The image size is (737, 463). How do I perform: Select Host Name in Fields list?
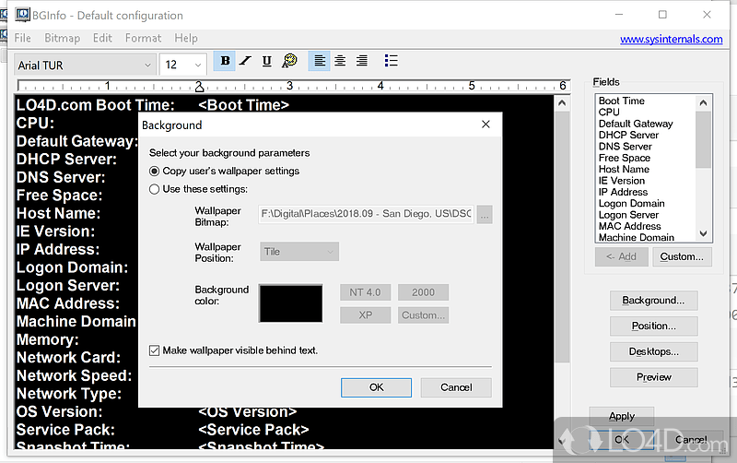point(624,170)
